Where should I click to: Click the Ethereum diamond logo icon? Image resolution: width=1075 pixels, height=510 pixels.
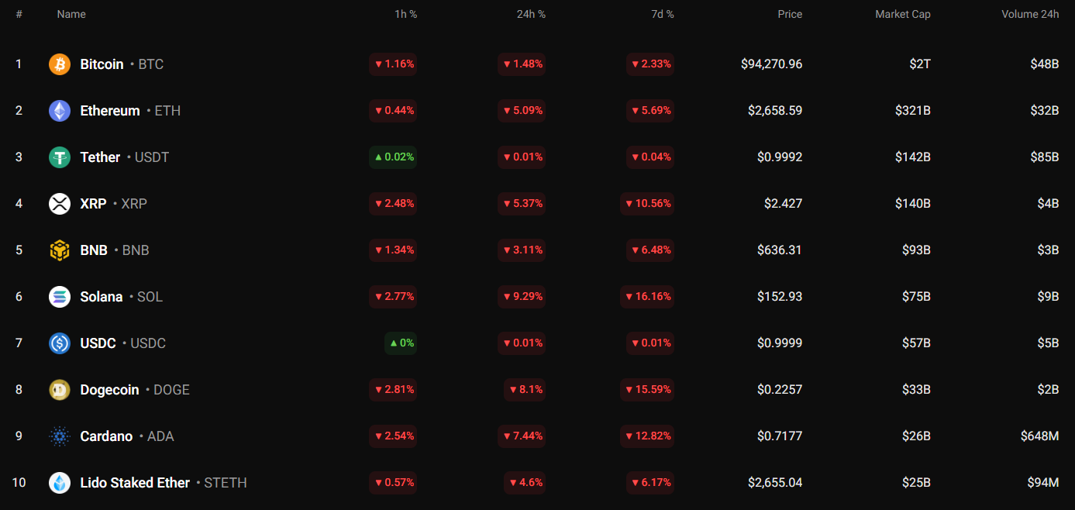pos(60,111)
